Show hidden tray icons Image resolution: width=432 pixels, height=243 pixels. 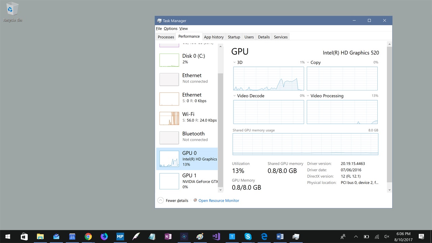coord(356,236)
